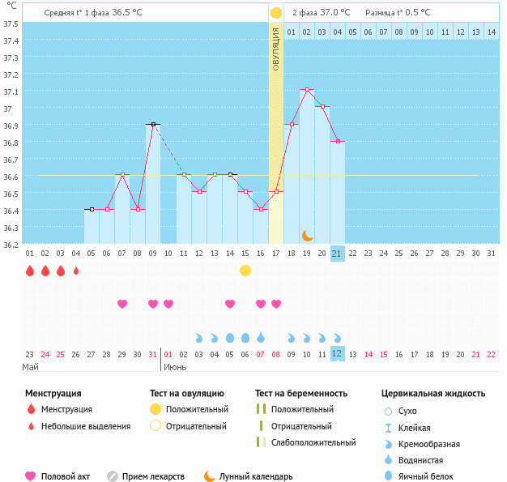Click the 36.9 temperature point on day 09
507x482 pixels.
[153, 125]
